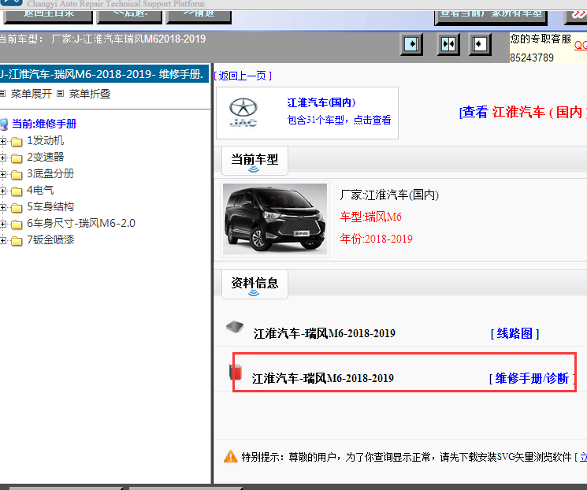Select the 4电气 tree entry
Screen dimensions: 587x490
40,190
